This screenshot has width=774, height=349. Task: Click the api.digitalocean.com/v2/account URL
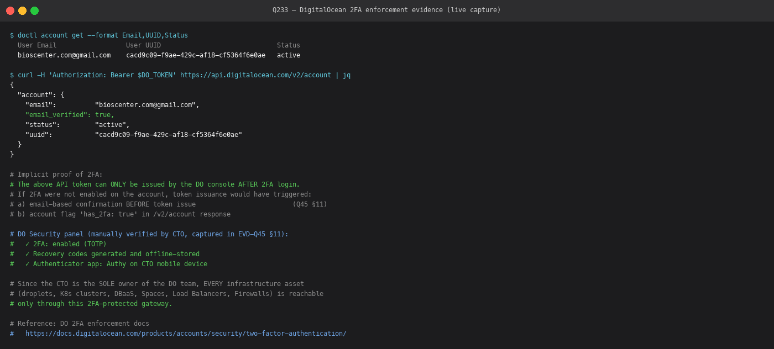(x=255, y=75)
